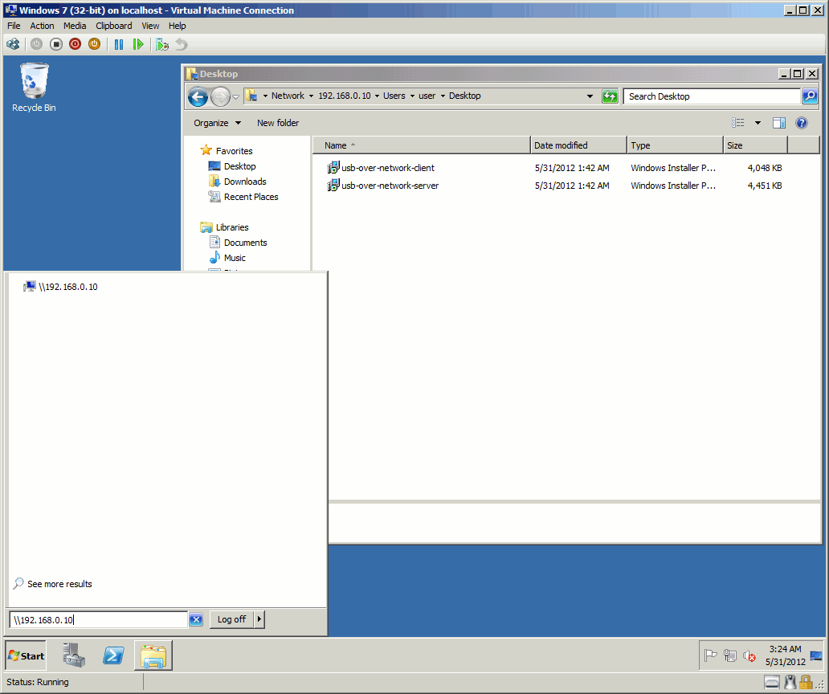Click Favorites in navigation pane

(234, 151)
